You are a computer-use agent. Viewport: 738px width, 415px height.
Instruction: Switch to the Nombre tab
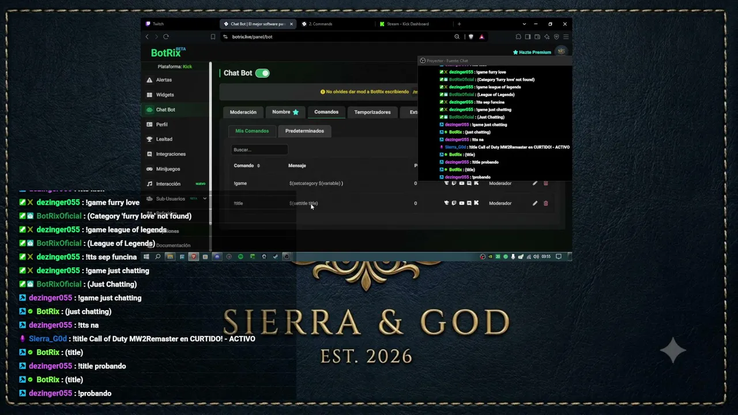pos(285,112)
